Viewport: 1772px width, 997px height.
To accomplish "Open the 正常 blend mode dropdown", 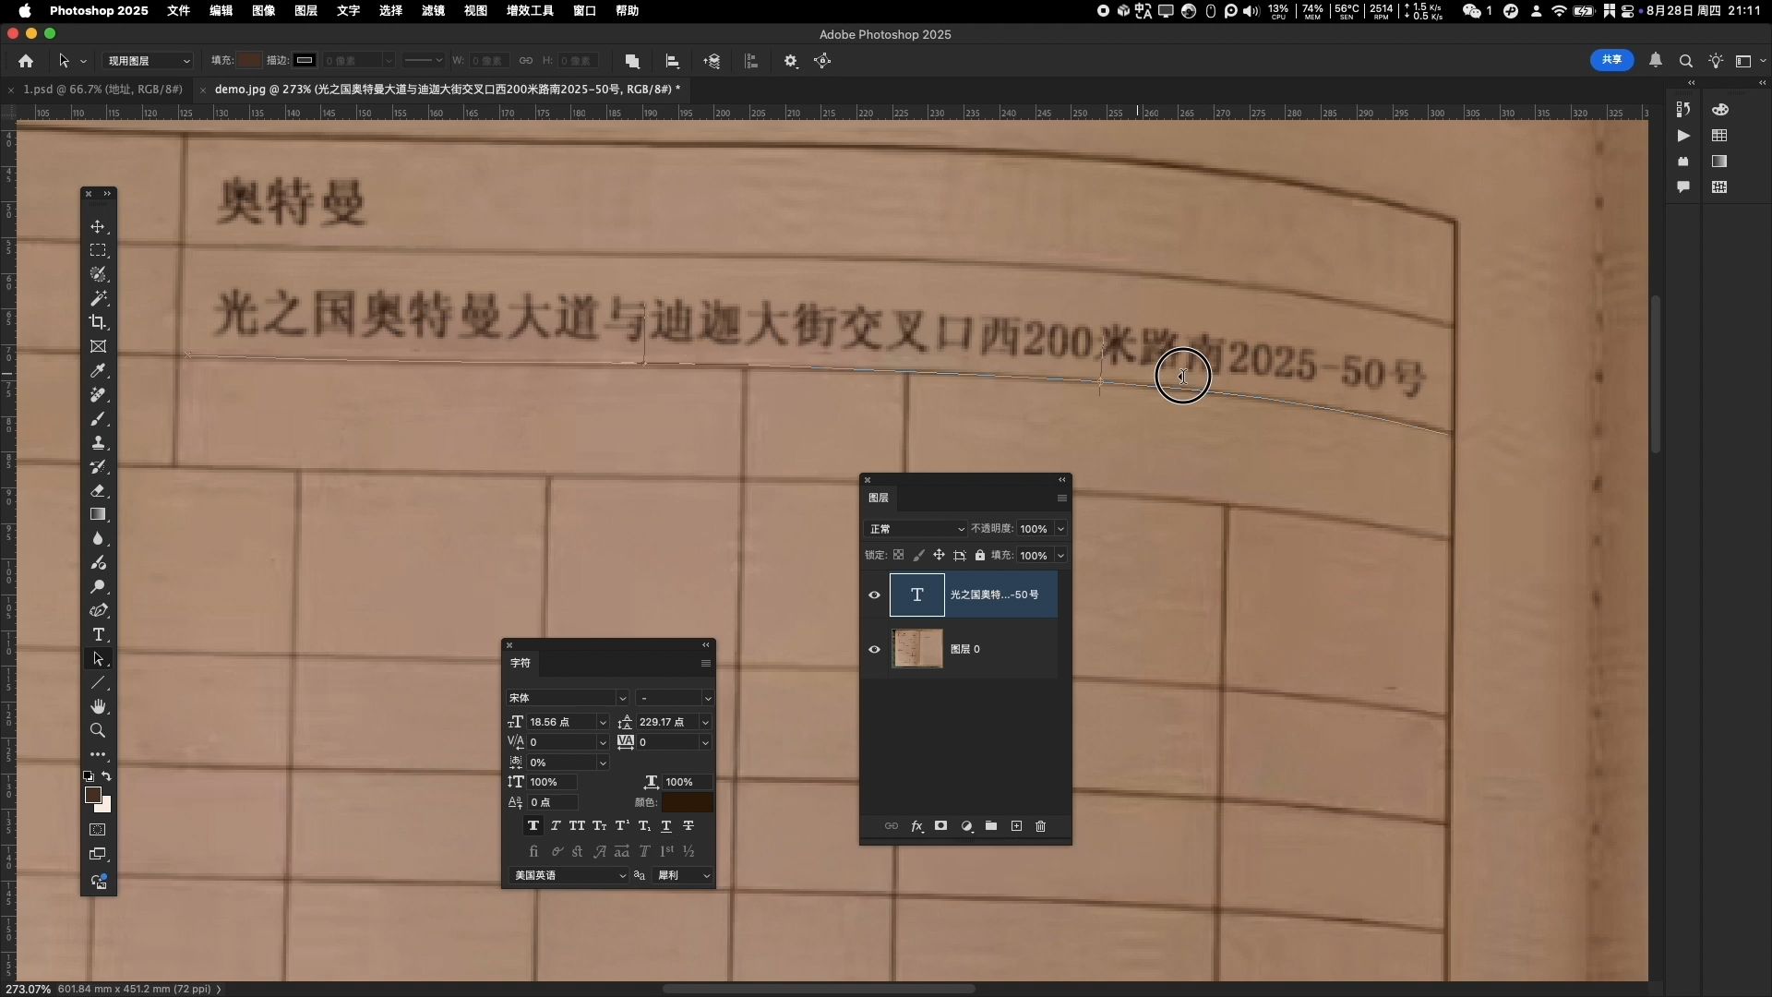I will click(915, 529).
